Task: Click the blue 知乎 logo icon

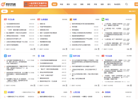Action: 5,56
